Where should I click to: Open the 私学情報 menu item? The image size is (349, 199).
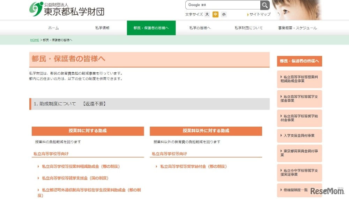click(102, 28)
